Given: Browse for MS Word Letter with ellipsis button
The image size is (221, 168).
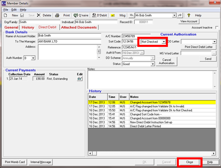Looking at the screenshot, I should tap(214, 53).
